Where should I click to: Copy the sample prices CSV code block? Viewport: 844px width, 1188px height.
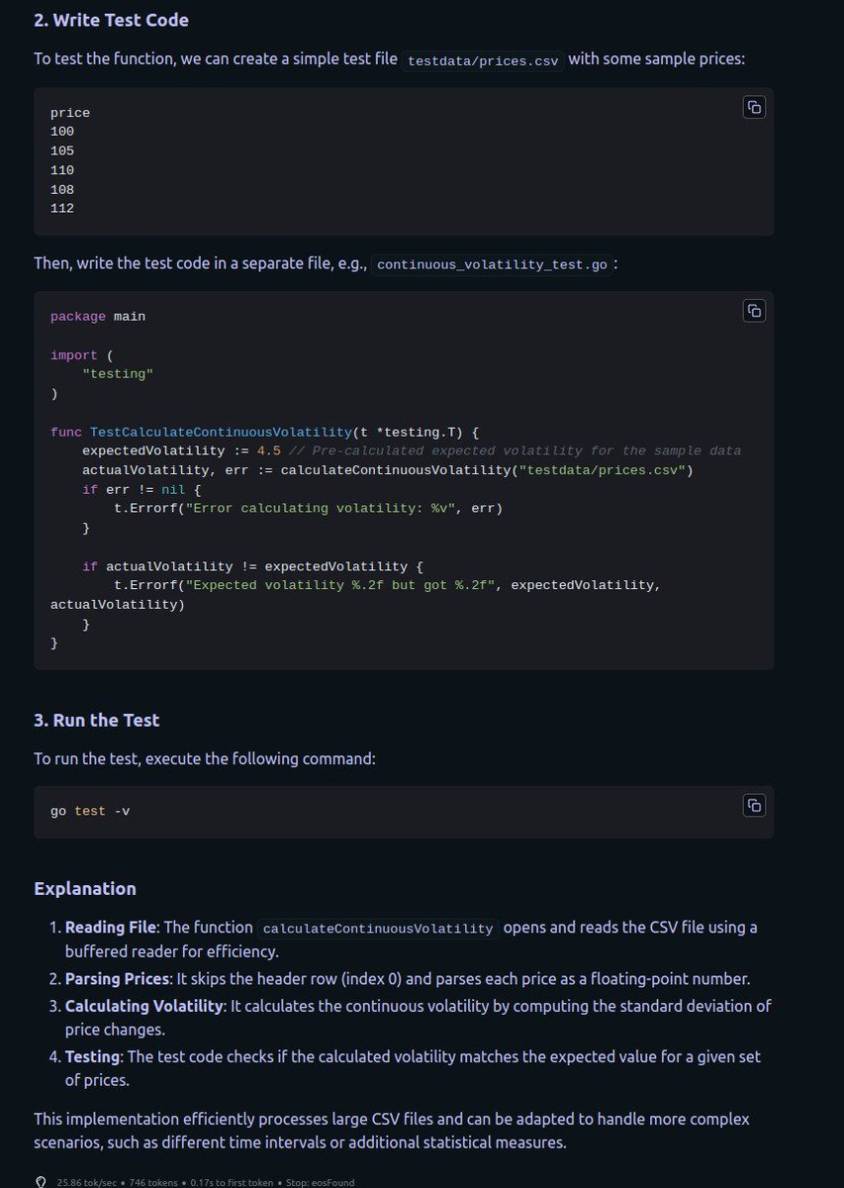754,108
